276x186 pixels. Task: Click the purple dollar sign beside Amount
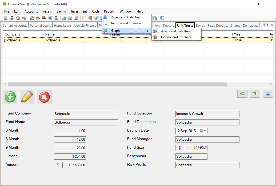click(x=58, y=165)
